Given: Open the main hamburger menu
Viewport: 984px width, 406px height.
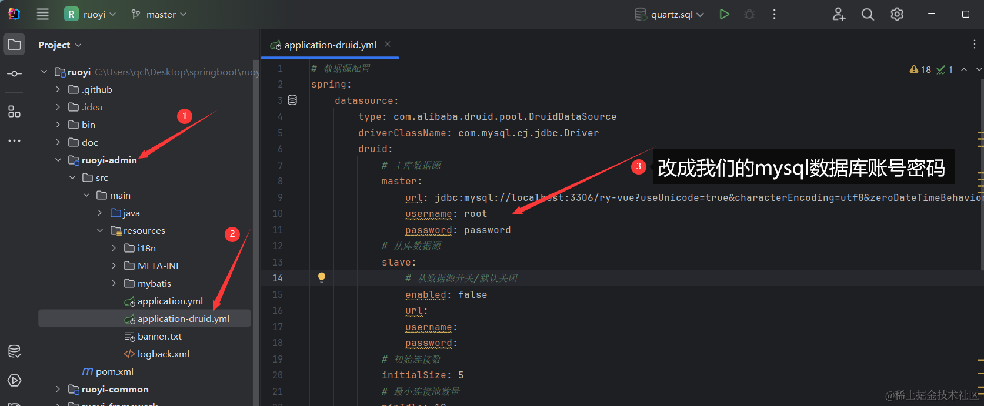Looking at the screenshot, I should click(43, 14).
